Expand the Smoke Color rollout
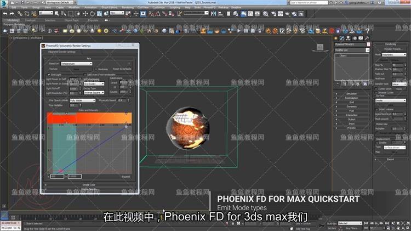The width and height of the screenshot is (411, 231). point(89,185)
